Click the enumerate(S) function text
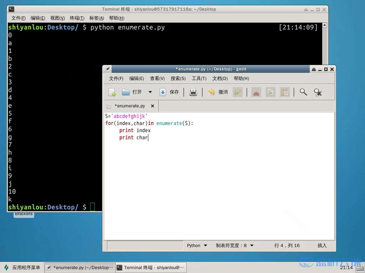The height and width of the screenshot is (273, 365). pos(174,123)
